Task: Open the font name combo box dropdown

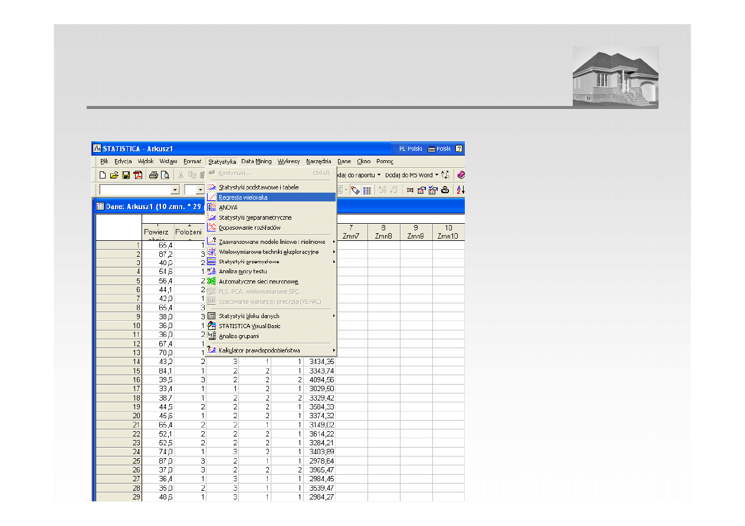Action: 175,190
